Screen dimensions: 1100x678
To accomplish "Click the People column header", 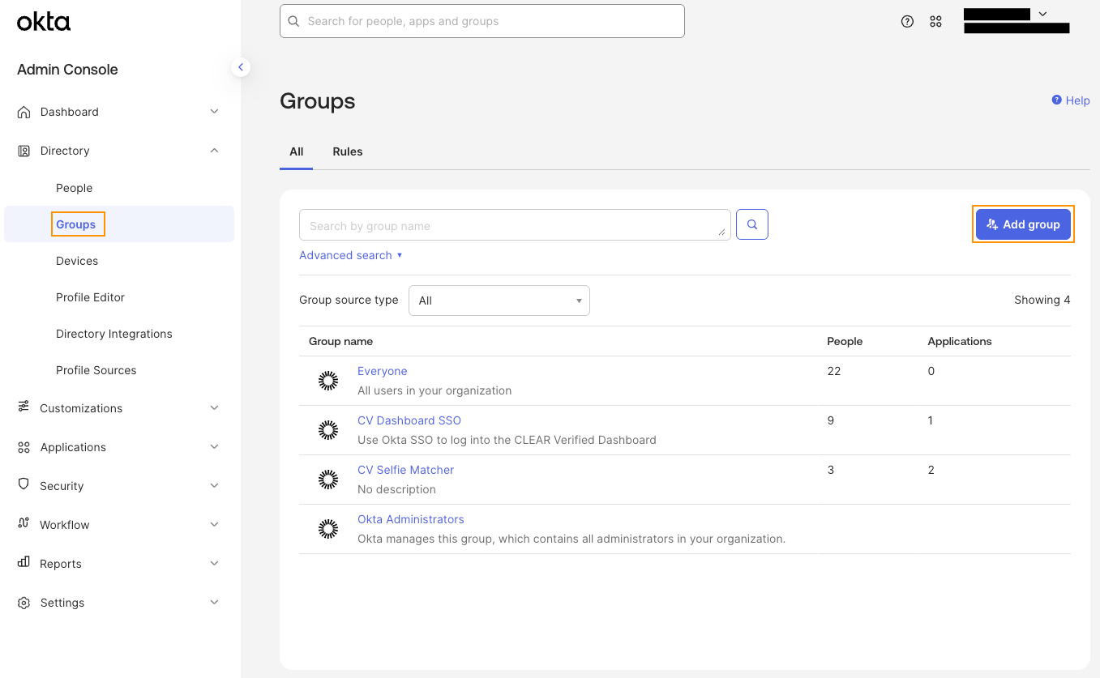I will tap(845, 341).
